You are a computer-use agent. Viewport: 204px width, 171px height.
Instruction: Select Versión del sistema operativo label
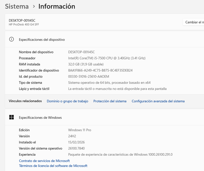[x=41, y=149]
